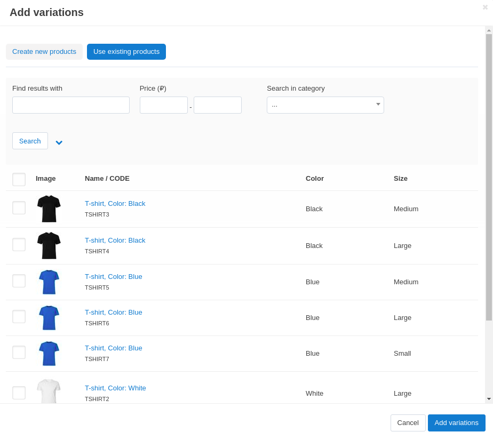Click the Name / CODE column header
Image resolution: width=493 pixels, height=440 pixels.
click(x=107, y=179)
